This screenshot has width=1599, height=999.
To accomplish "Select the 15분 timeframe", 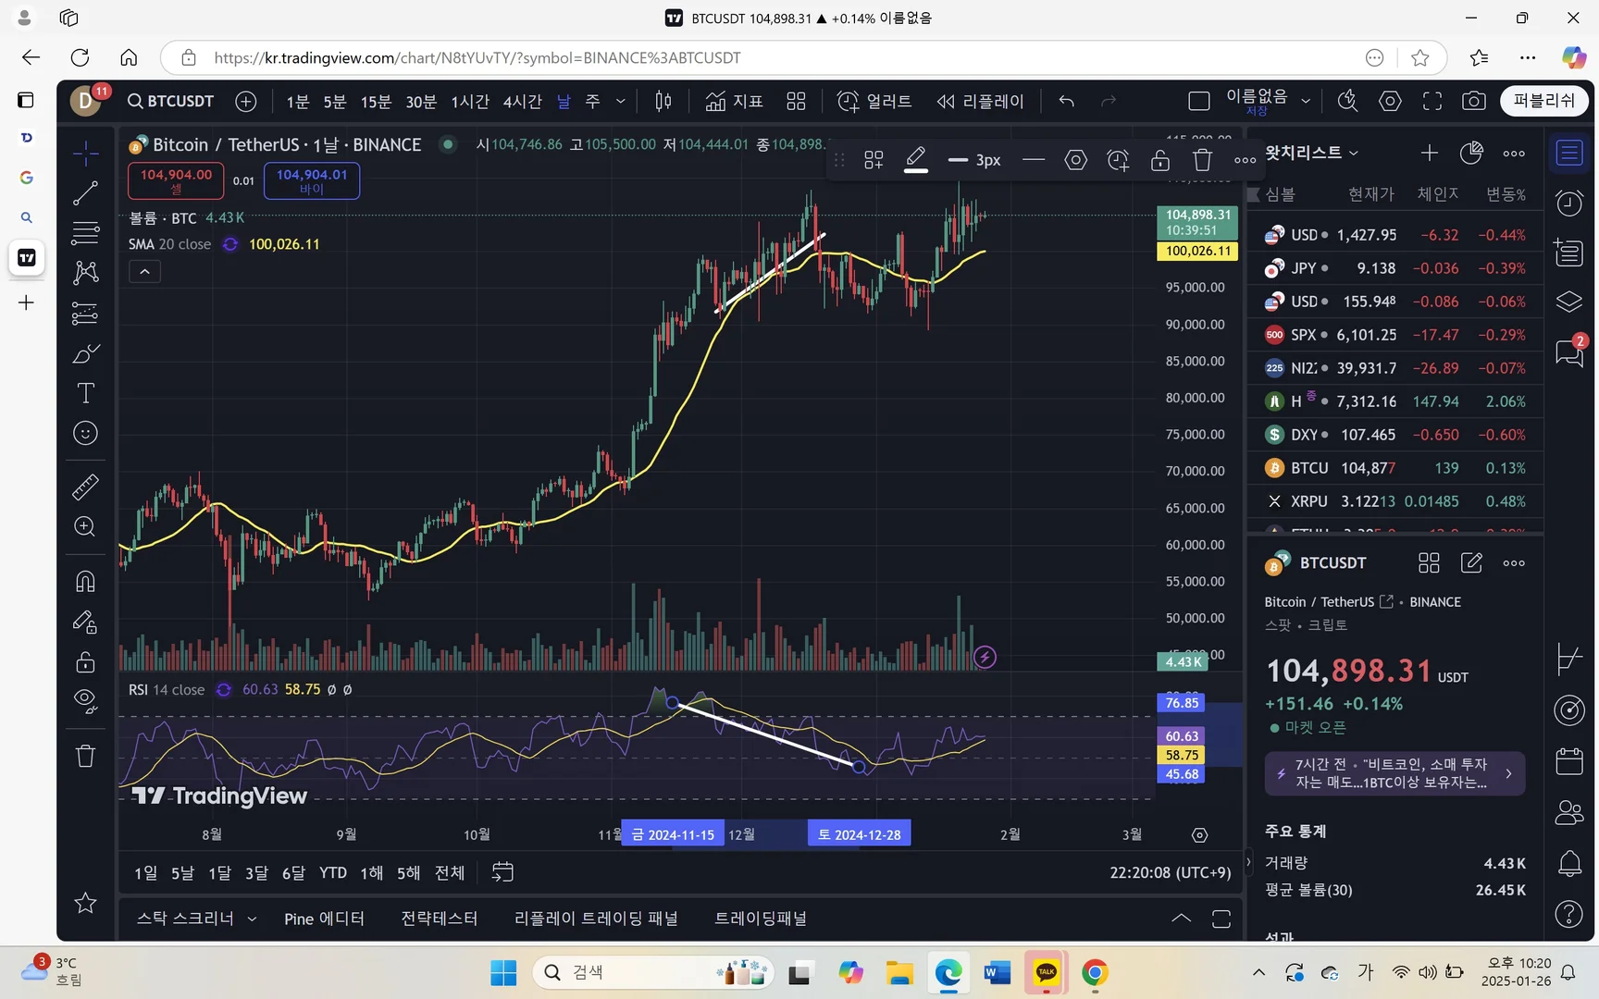I will point(376,102).
